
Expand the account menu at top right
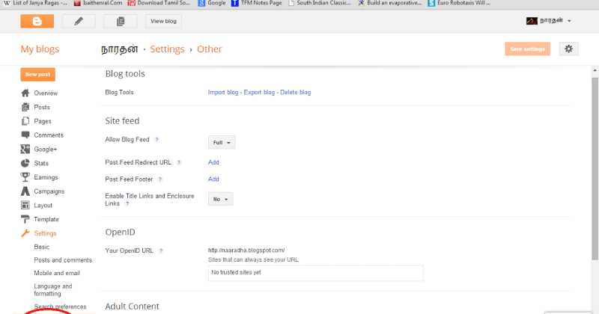click(x=549, y=21)
